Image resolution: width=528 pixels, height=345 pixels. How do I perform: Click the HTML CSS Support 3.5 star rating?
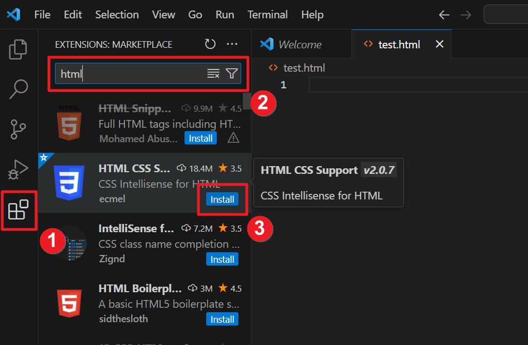point(230,168)
